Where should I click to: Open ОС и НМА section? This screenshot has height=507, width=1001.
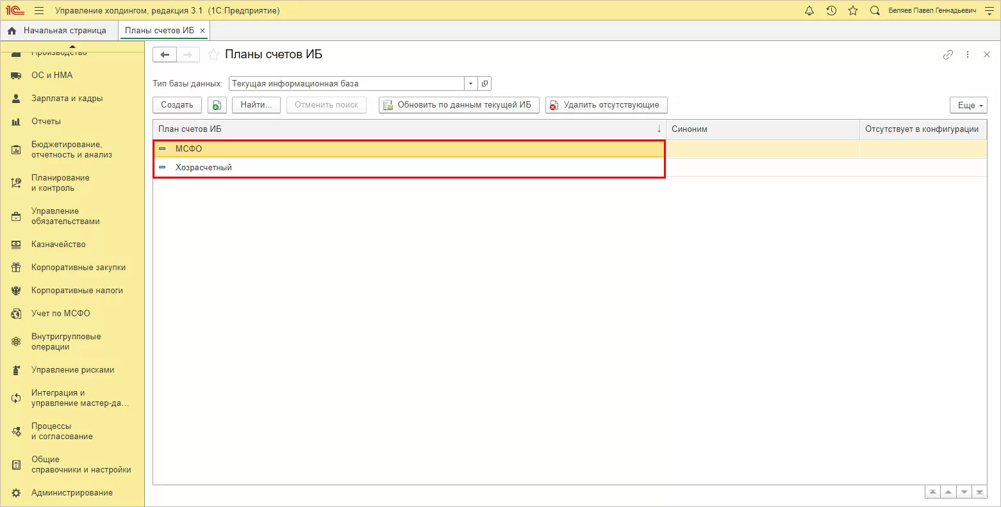point(72,76)
